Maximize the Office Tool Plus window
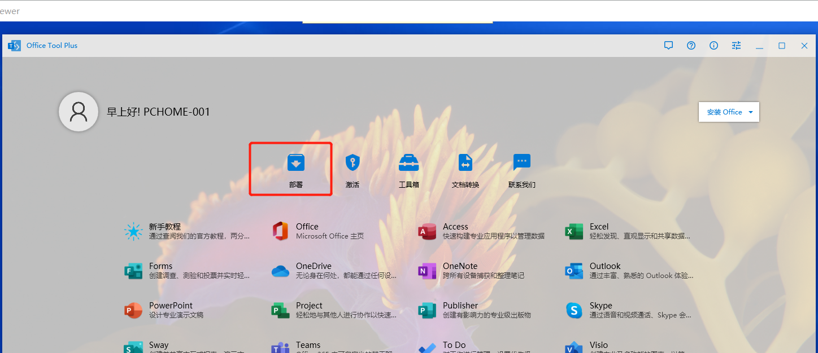 [782, 46]
